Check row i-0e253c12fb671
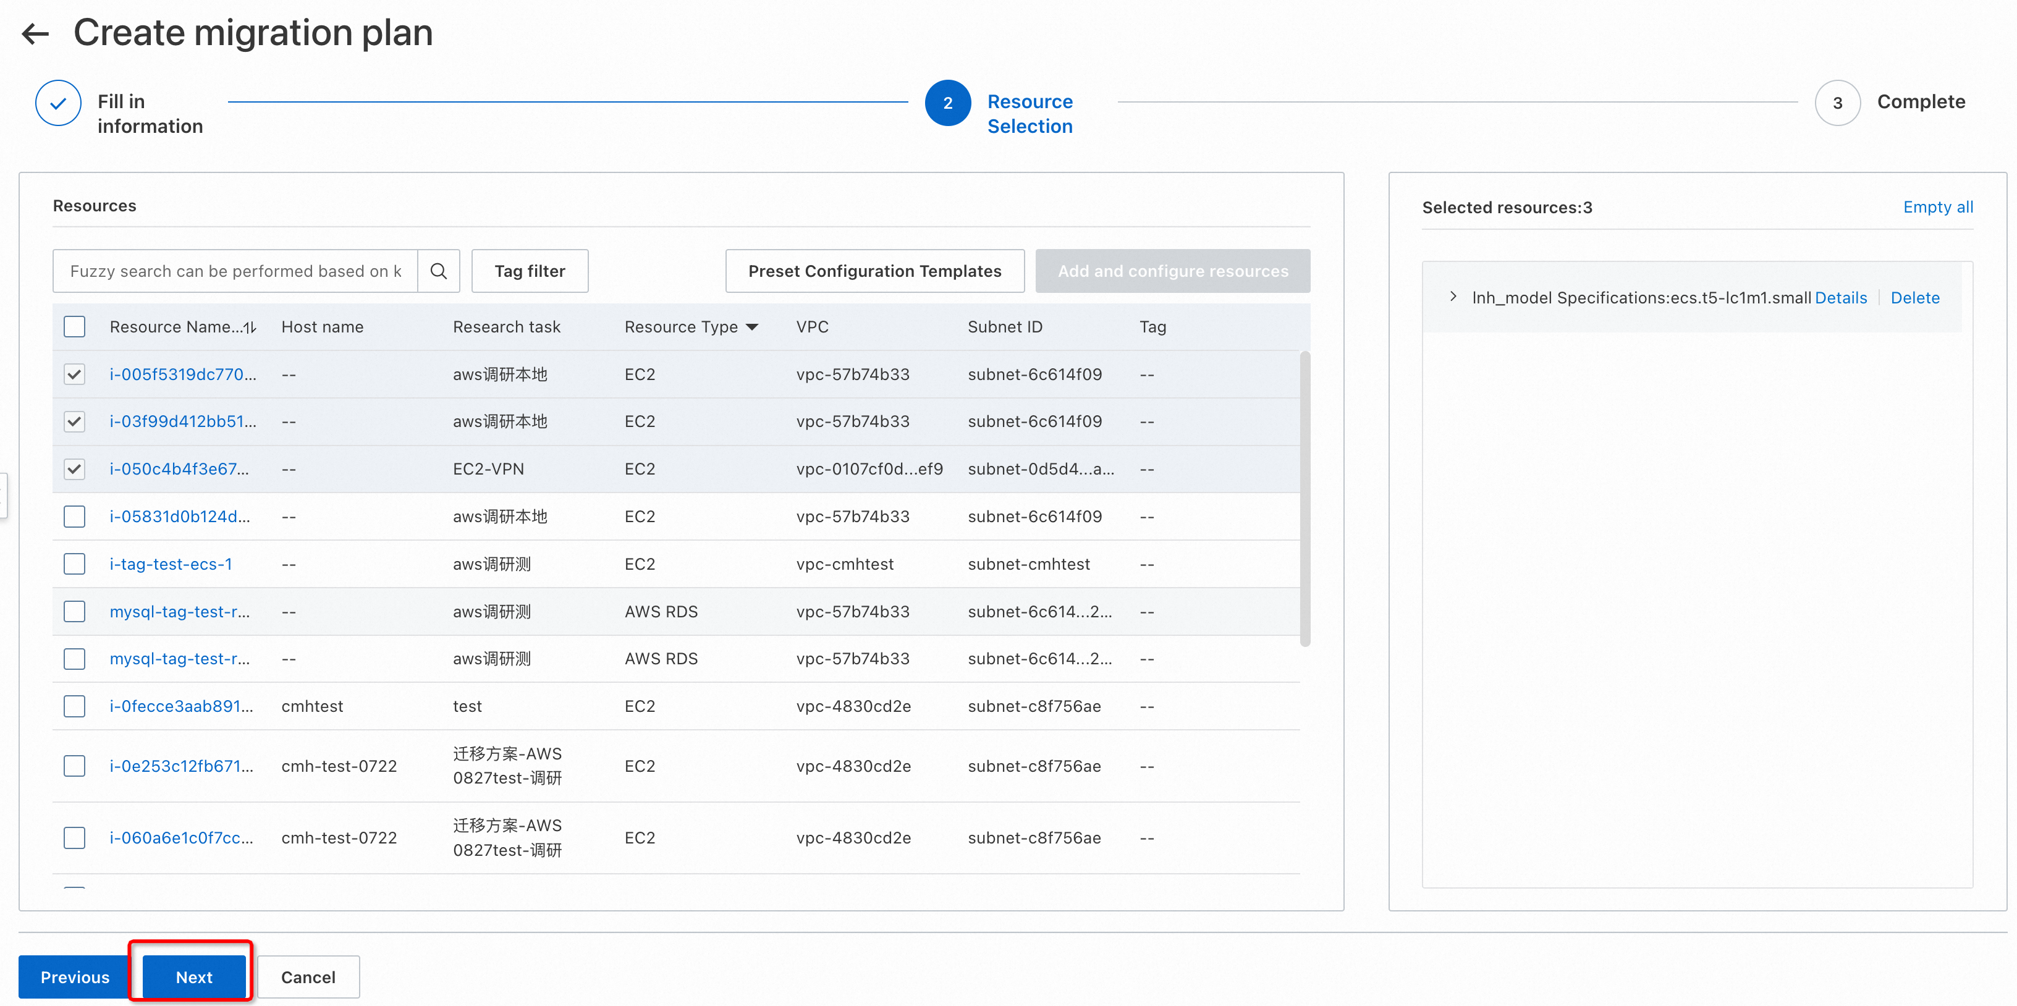 (74, 766)
